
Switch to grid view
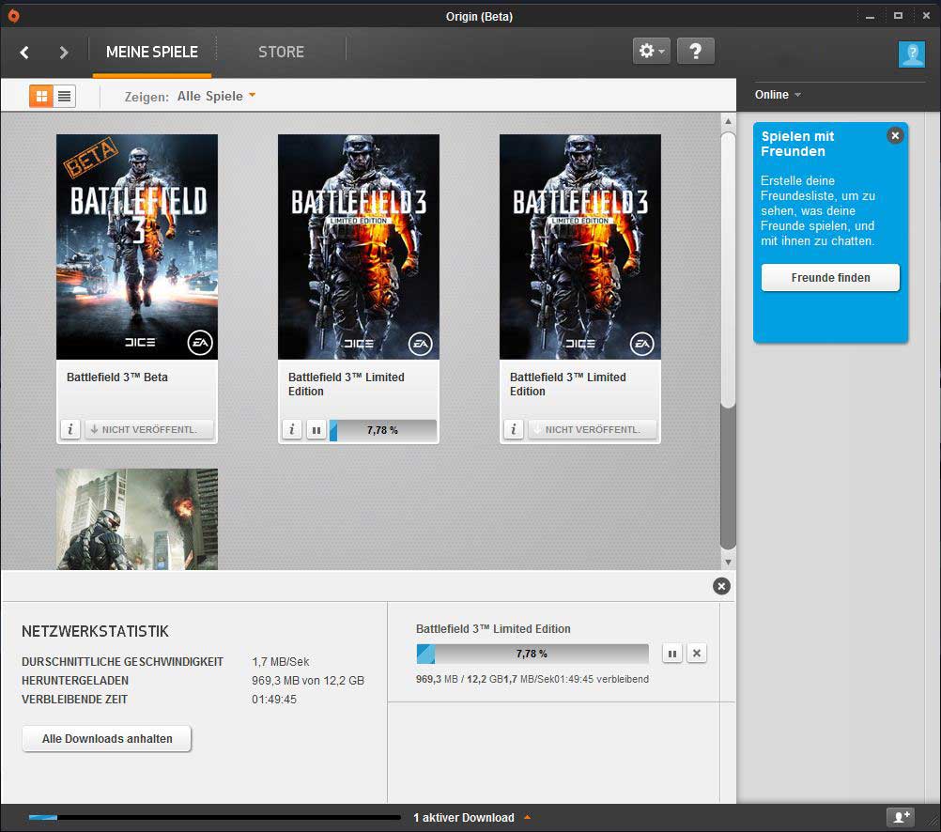pos(41,96)
